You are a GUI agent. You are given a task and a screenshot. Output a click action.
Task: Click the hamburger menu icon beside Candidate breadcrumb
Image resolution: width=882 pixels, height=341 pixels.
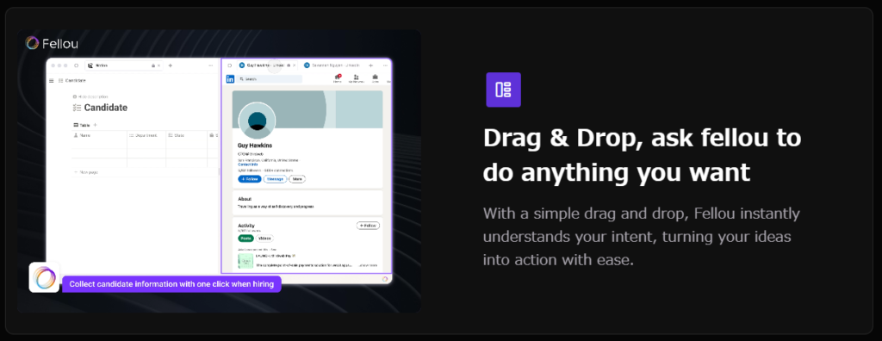click(x=52, y=81)
